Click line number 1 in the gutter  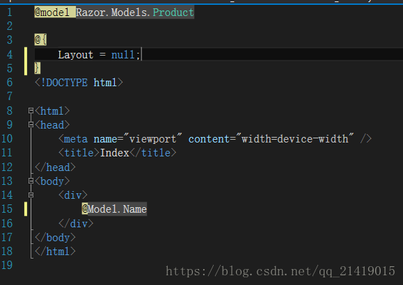click(9, 13)
